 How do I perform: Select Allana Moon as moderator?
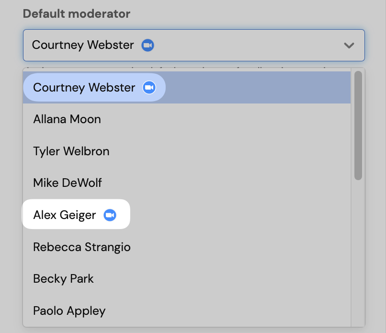67,119
